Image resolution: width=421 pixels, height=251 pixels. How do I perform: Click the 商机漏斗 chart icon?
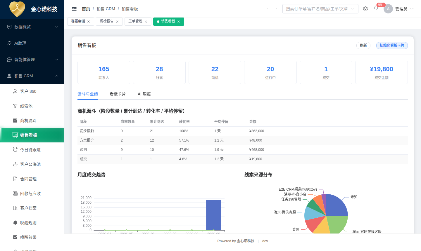pyautogui.click(x=15, y=121)
